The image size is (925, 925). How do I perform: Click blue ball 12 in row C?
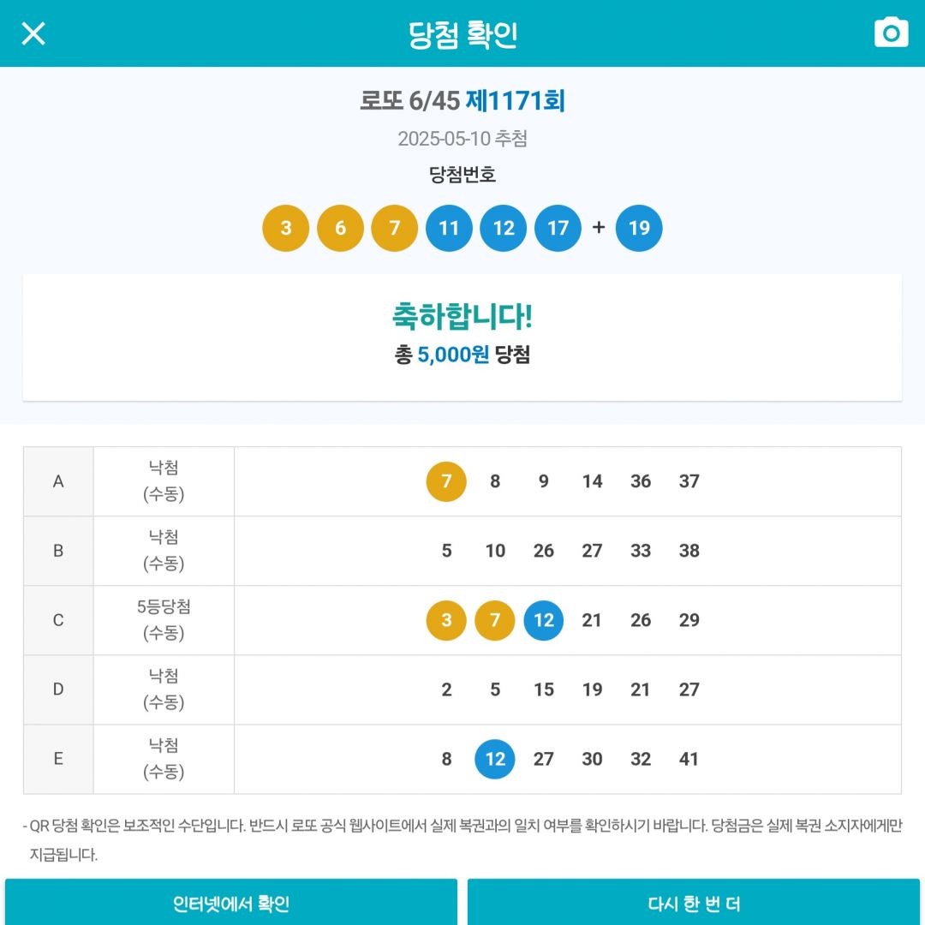[543, 620]
